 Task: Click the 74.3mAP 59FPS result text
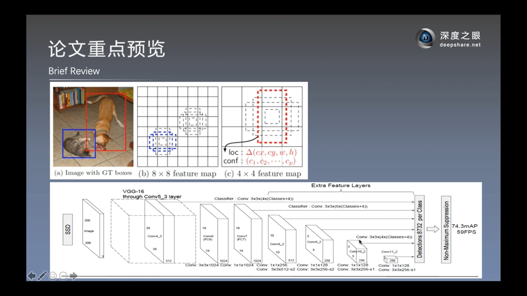[x=465, y=229]
